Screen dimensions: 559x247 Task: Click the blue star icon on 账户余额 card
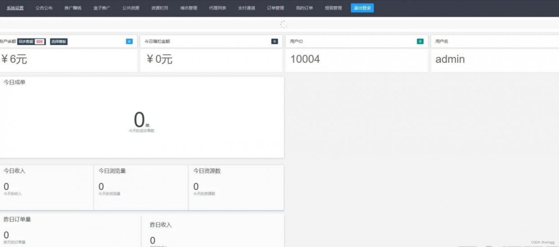(x=129, y=41)
